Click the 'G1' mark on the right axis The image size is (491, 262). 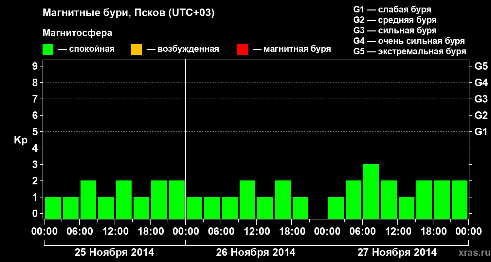(x=481, y=132)
